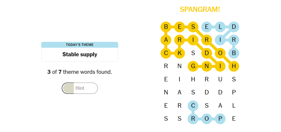Tap the yellow letter H
This screenshot has width=281, height=132.
click(234, 66)
